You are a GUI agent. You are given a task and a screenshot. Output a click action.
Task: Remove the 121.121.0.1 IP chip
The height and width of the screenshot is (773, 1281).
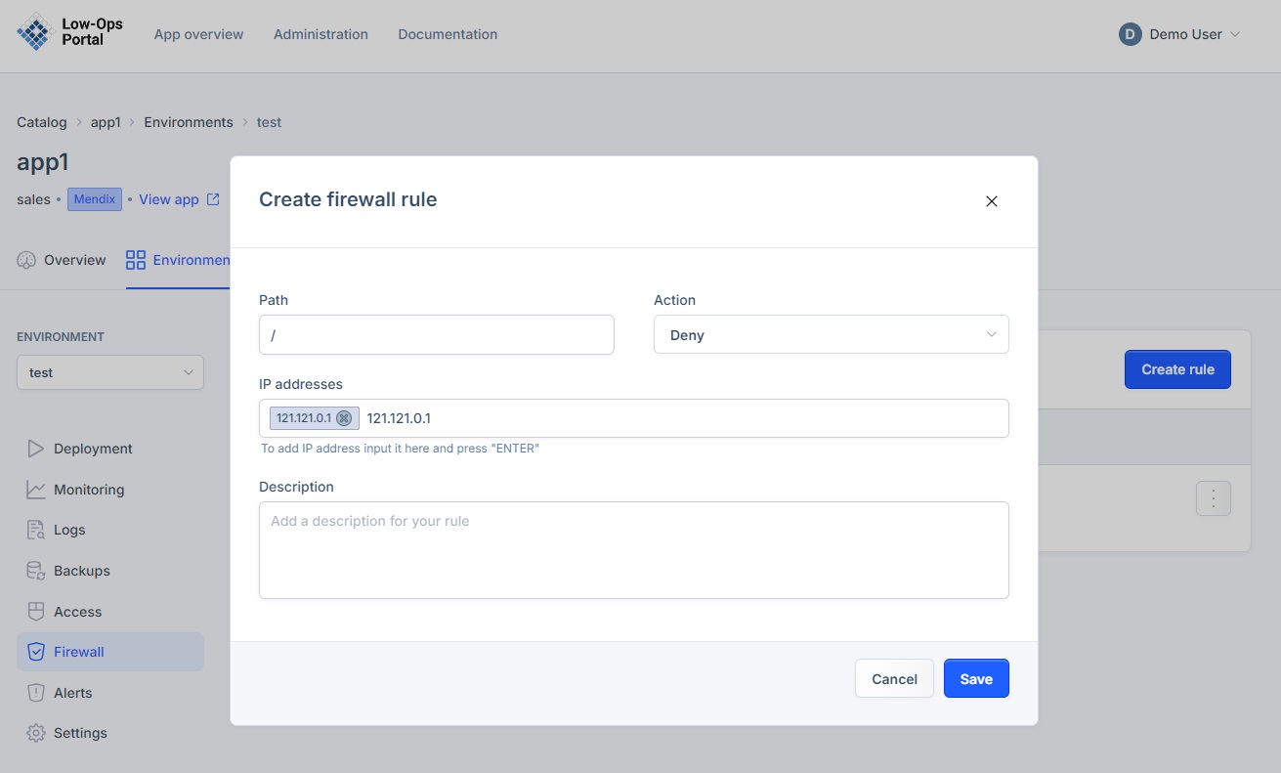344,418
